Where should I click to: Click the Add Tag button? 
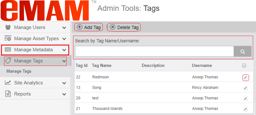(89, 27)
